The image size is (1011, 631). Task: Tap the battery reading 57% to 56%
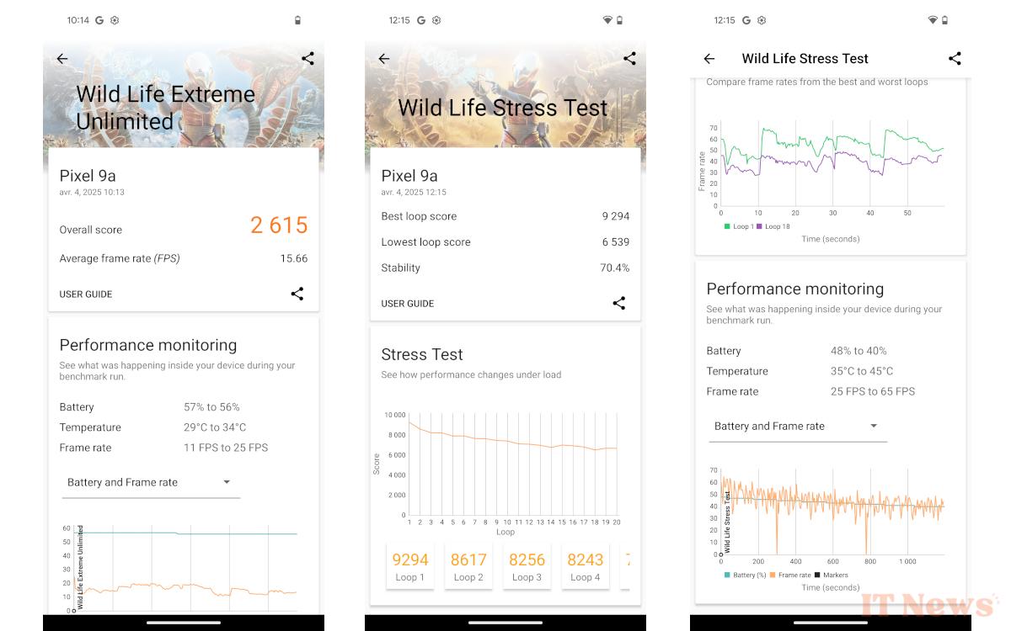click(211, 407)
